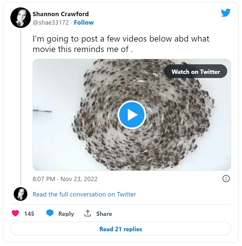Like the tweet with heart icon

(x=15, y=213)
